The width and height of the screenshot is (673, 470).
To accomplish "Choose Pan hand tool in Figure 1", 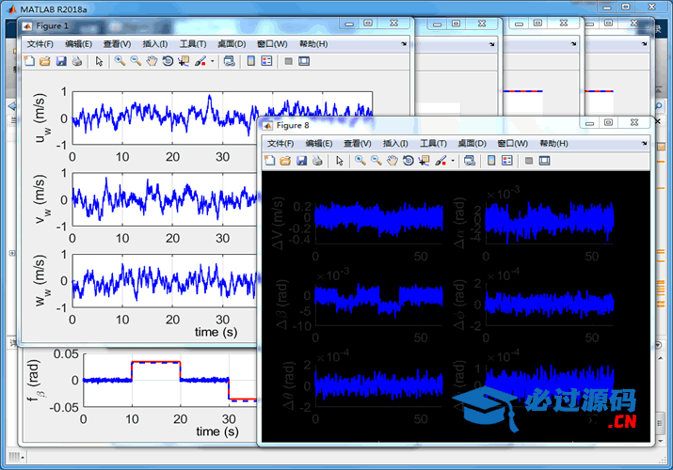I will (x=152, y=61).
